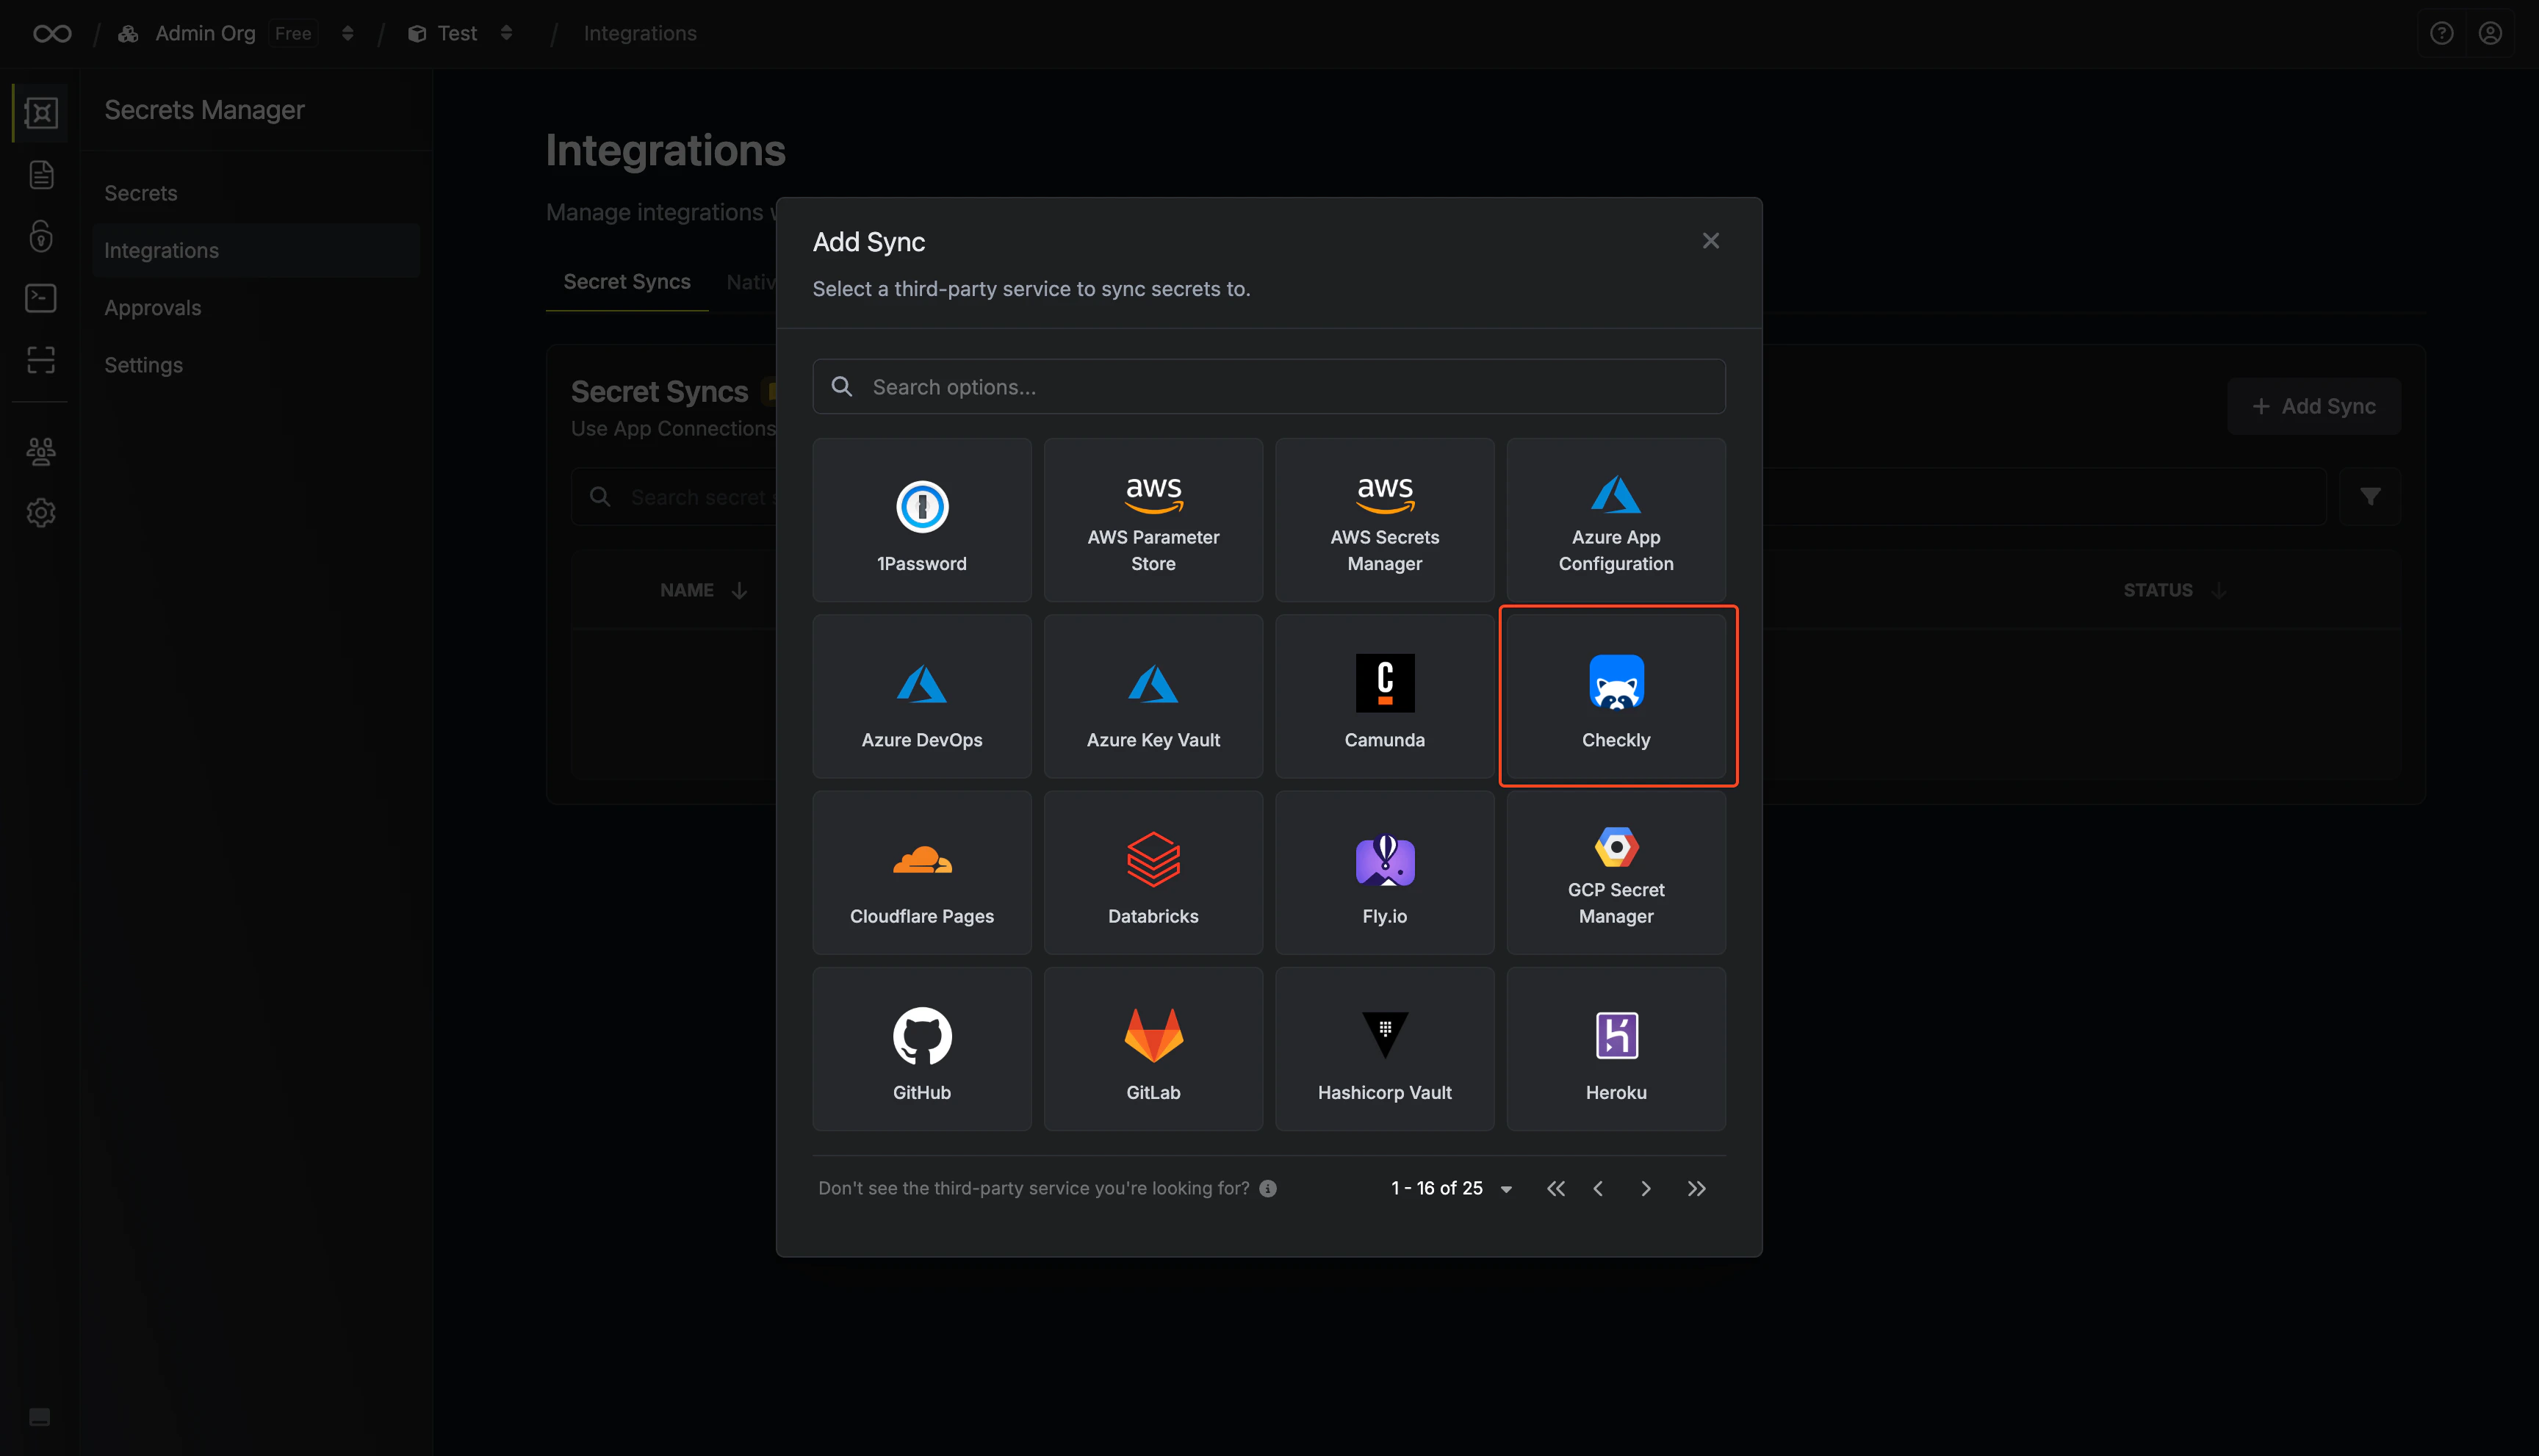The height and width of the screenshot is (1456, 2539).
Task: Choose the Checkly integration tile
Action: point(1616,696)
